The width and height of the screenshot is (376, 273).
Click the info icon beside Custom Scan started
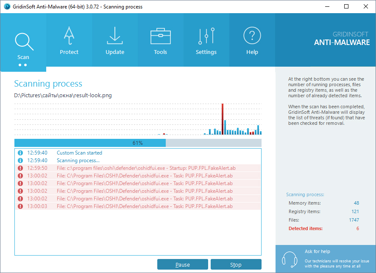[x=20, y=153]
